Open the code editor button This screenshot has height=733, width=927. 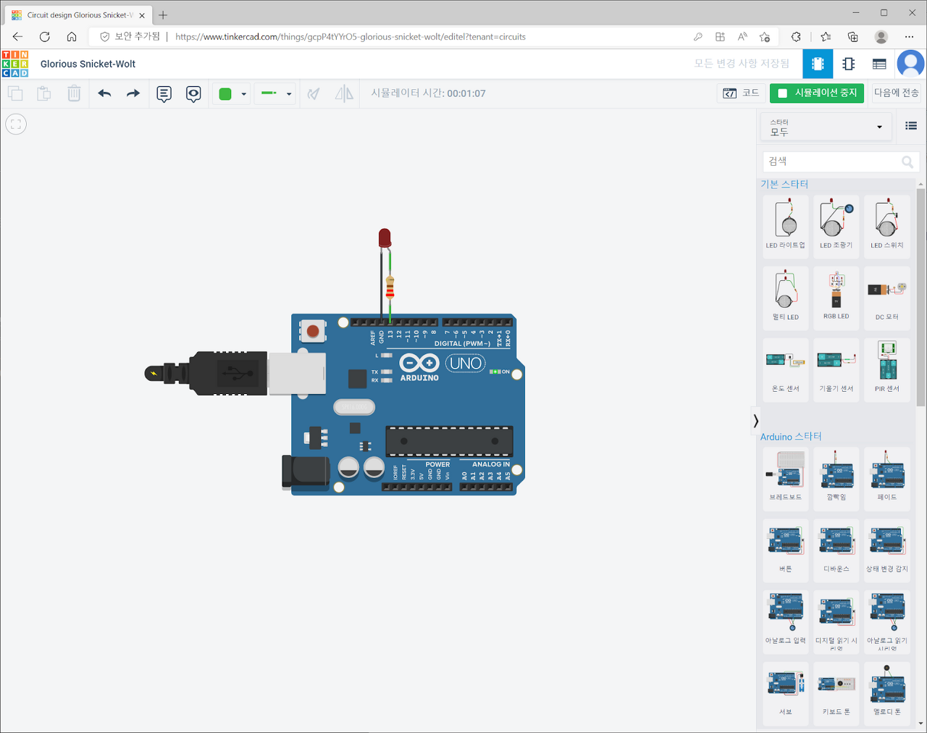pos(741,93)
